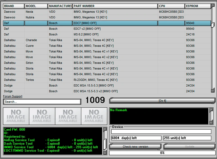Sort by MODEL column header
This screenshot has height=159, width=217.
pyautogui.click(x=36, y=6)
